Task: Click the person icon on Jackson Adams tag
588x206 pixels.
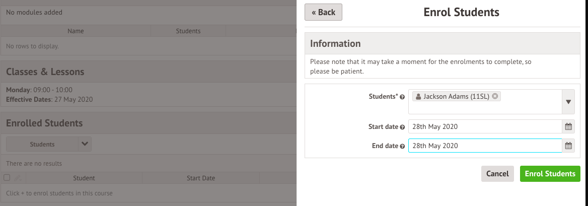Action: tap(418, 96)
